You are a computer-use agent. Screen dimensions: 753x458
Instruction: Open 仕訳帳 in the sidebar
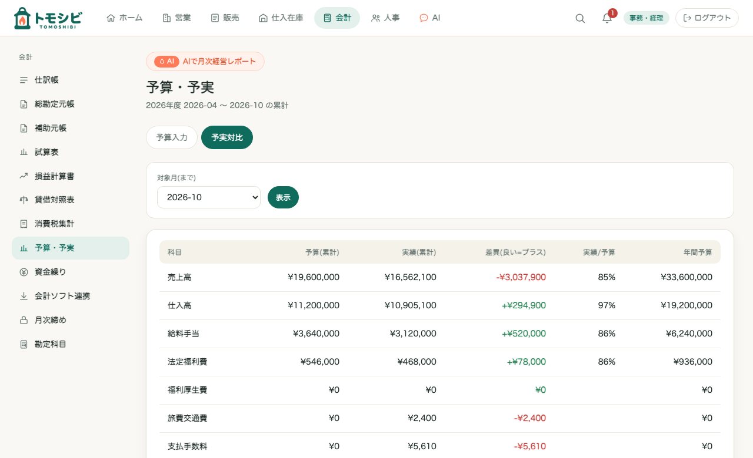[71, 80]
